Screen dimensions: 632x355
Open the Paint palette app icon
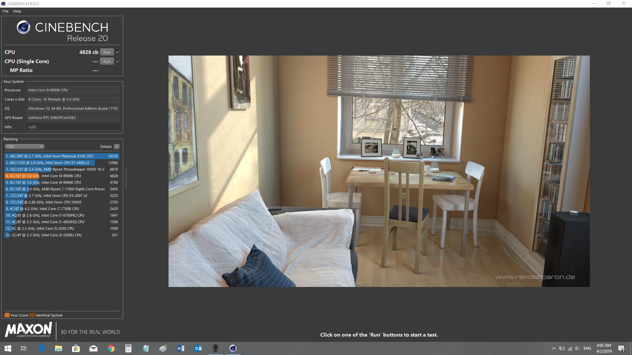[163, 348]
